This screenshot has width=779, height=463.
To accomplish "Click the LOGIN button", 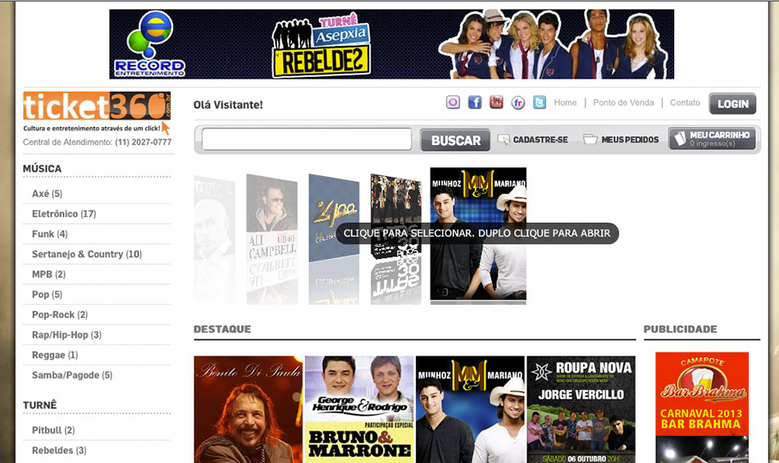I will tap(732, 104).
